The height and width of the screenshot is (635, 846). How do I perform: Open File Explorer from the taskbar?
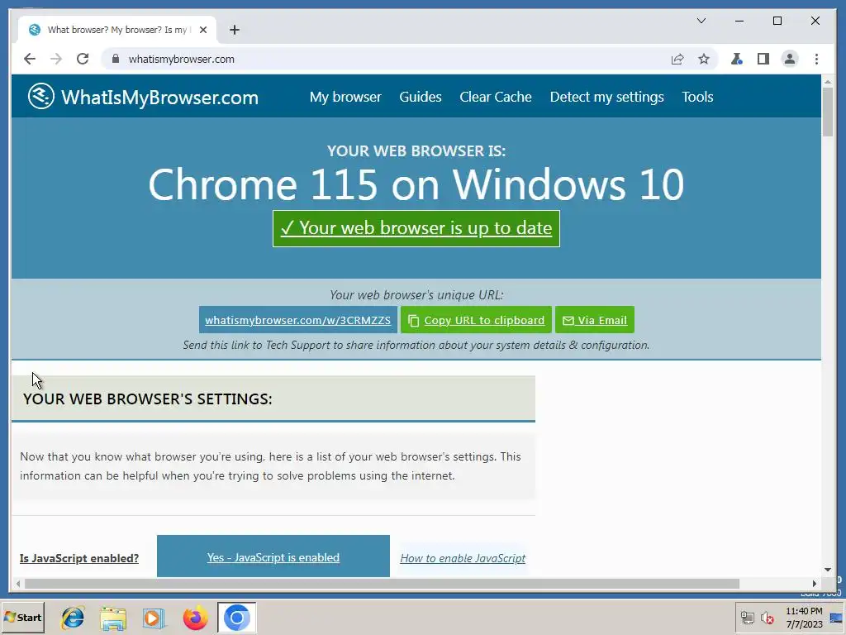(x=113, y=617)
